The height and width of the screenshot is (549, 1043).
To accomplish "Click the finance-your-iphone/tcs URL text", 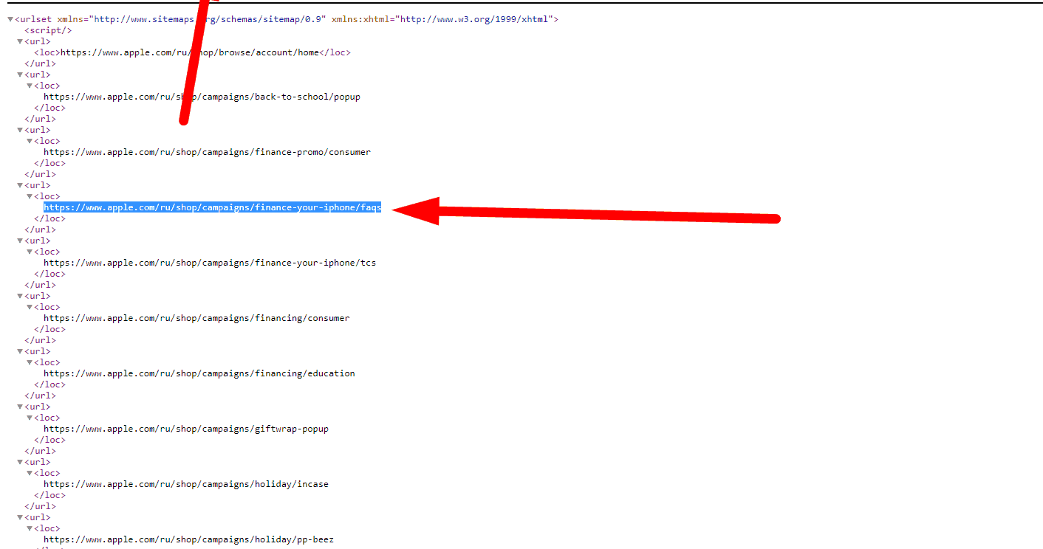I will click(210, 263).
